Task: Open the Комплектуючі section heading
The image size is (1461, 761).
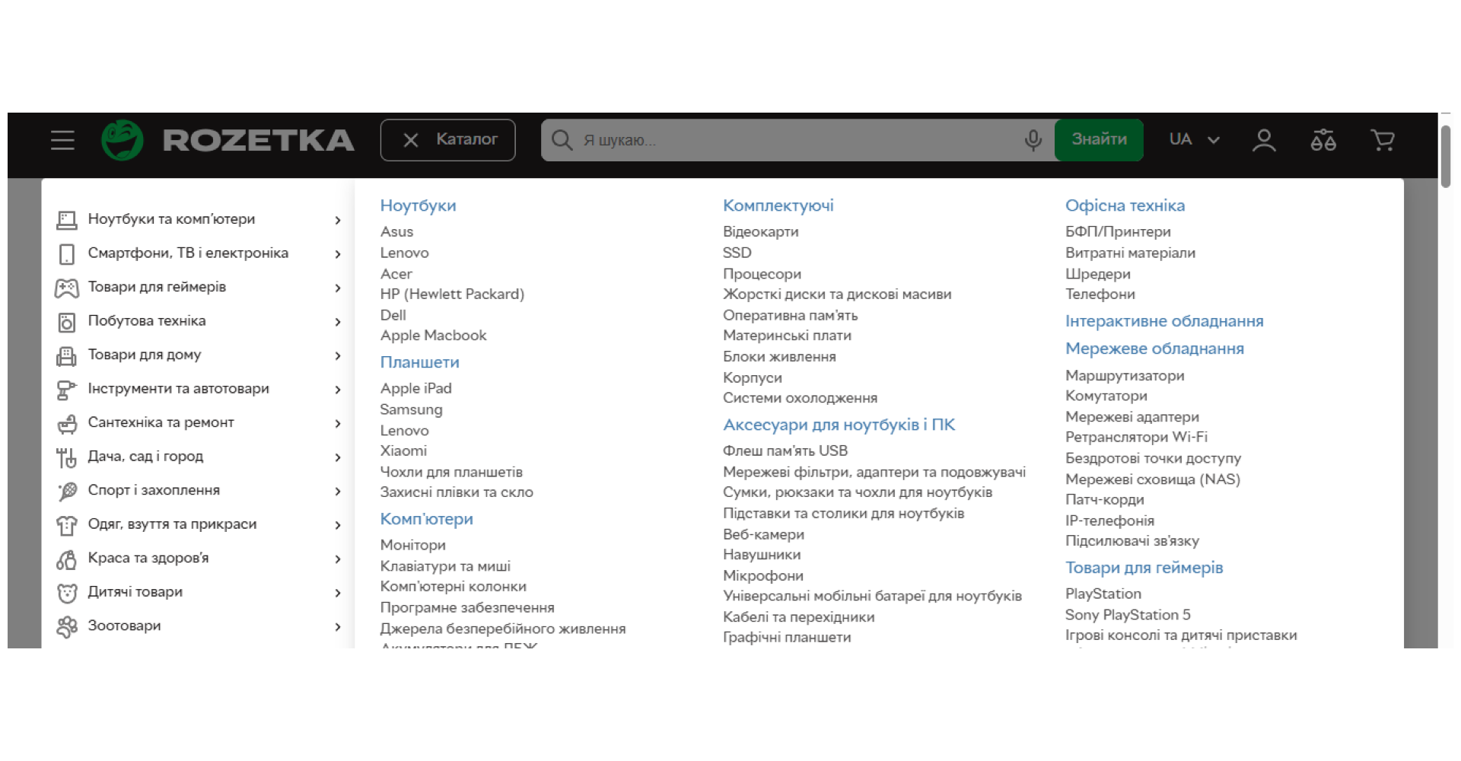Action: click(778, 205)
